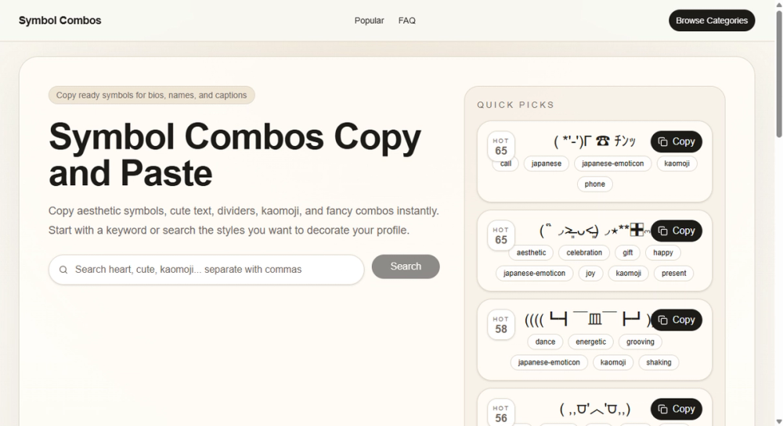Viewport: 783px width, 426px height.
Task: Select the 'shaking' tag
Action: (x=659, y=362)
